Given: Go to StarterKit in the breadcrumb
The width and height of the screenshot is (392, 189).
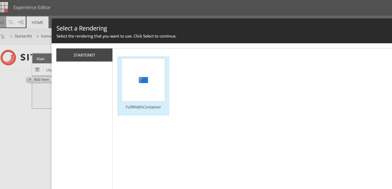Looking at the screenshot, I should click(23, 36).
